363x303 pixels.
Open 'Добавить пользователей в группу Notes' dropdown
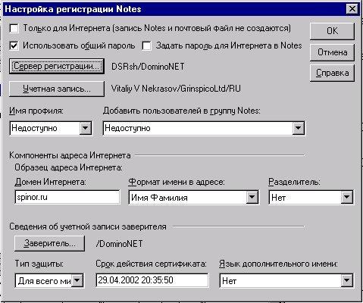click(x=299, y=128)
